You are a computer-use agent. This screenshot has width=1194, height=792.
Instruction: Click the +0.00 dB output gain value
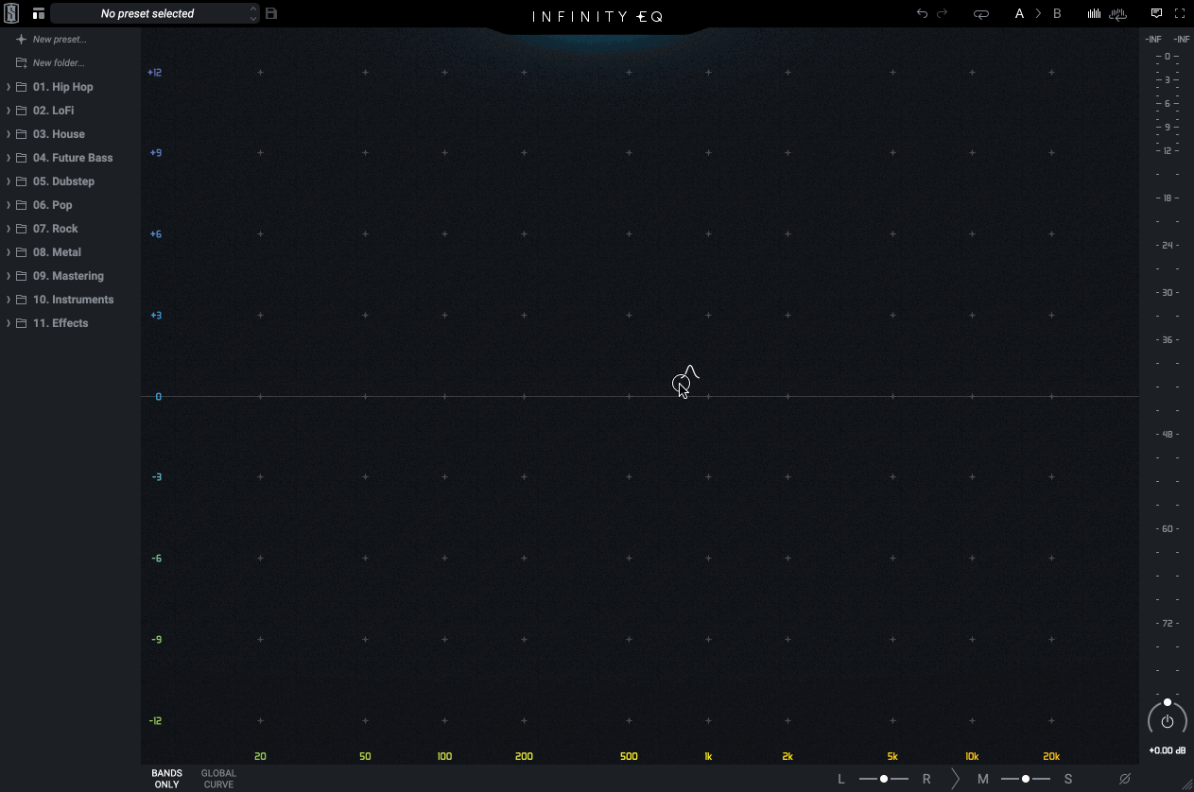click(1168, 750)
